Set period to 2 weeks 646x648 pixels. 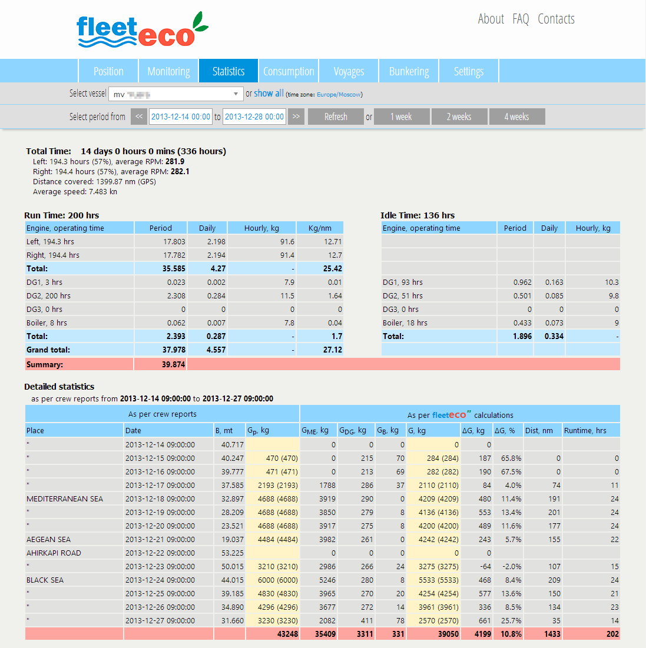[459, 117]
